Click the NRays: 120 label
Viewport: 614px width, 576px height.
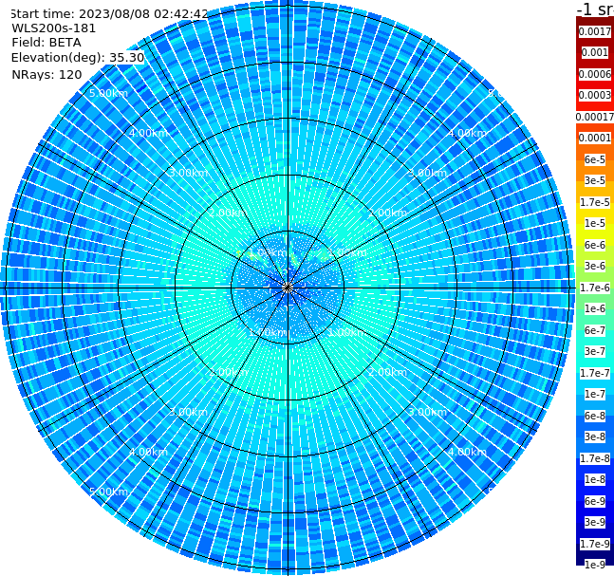tap(47, 74)
